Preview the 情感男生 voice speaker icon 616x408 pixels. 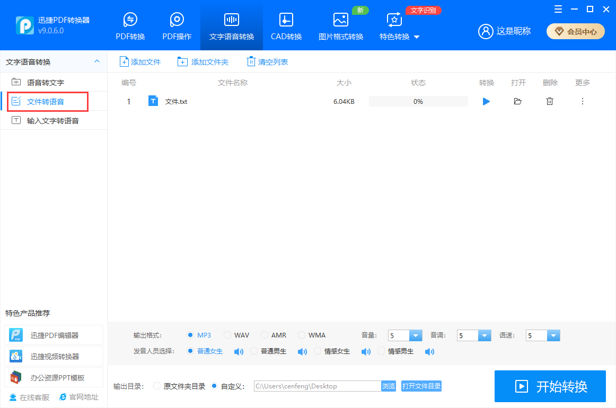(x=429, y=351)
